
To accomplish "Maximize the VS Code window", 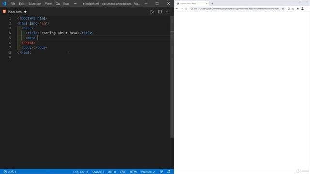I will pos(157,4).
